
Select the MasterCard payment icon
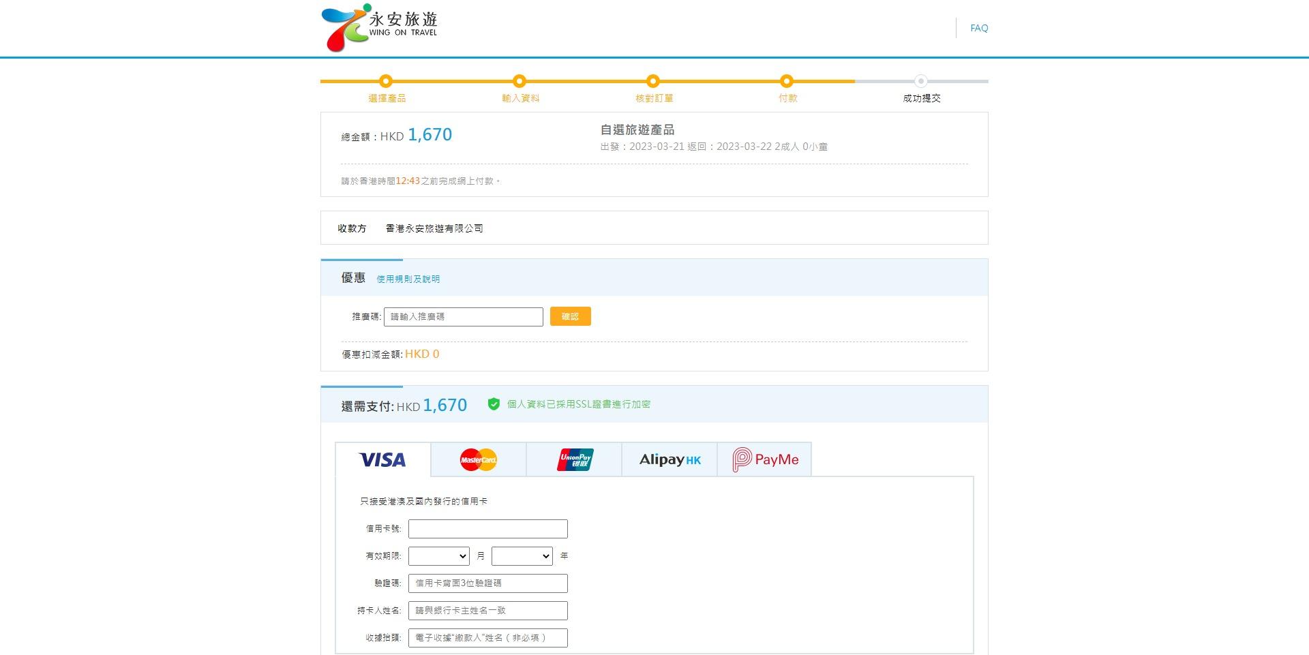tap(478, 459)
